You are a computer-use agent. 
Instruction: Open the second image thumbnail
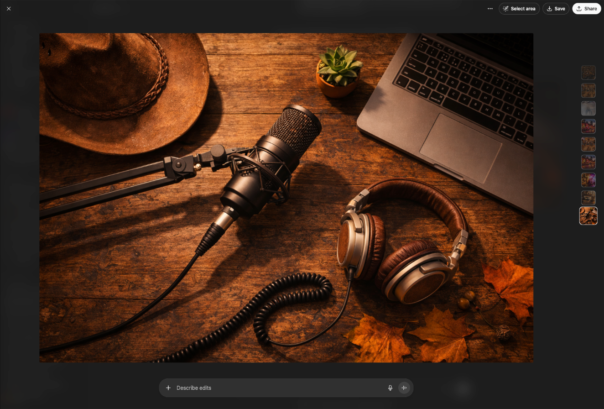click(588, 90)
